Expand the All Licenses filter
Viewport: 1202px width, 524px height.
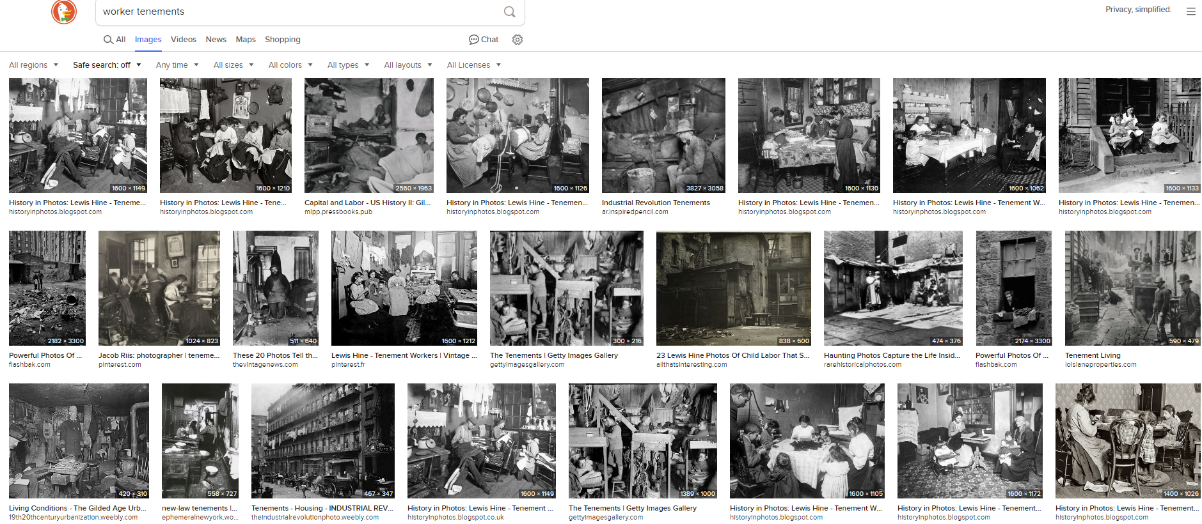coord(474,65)
